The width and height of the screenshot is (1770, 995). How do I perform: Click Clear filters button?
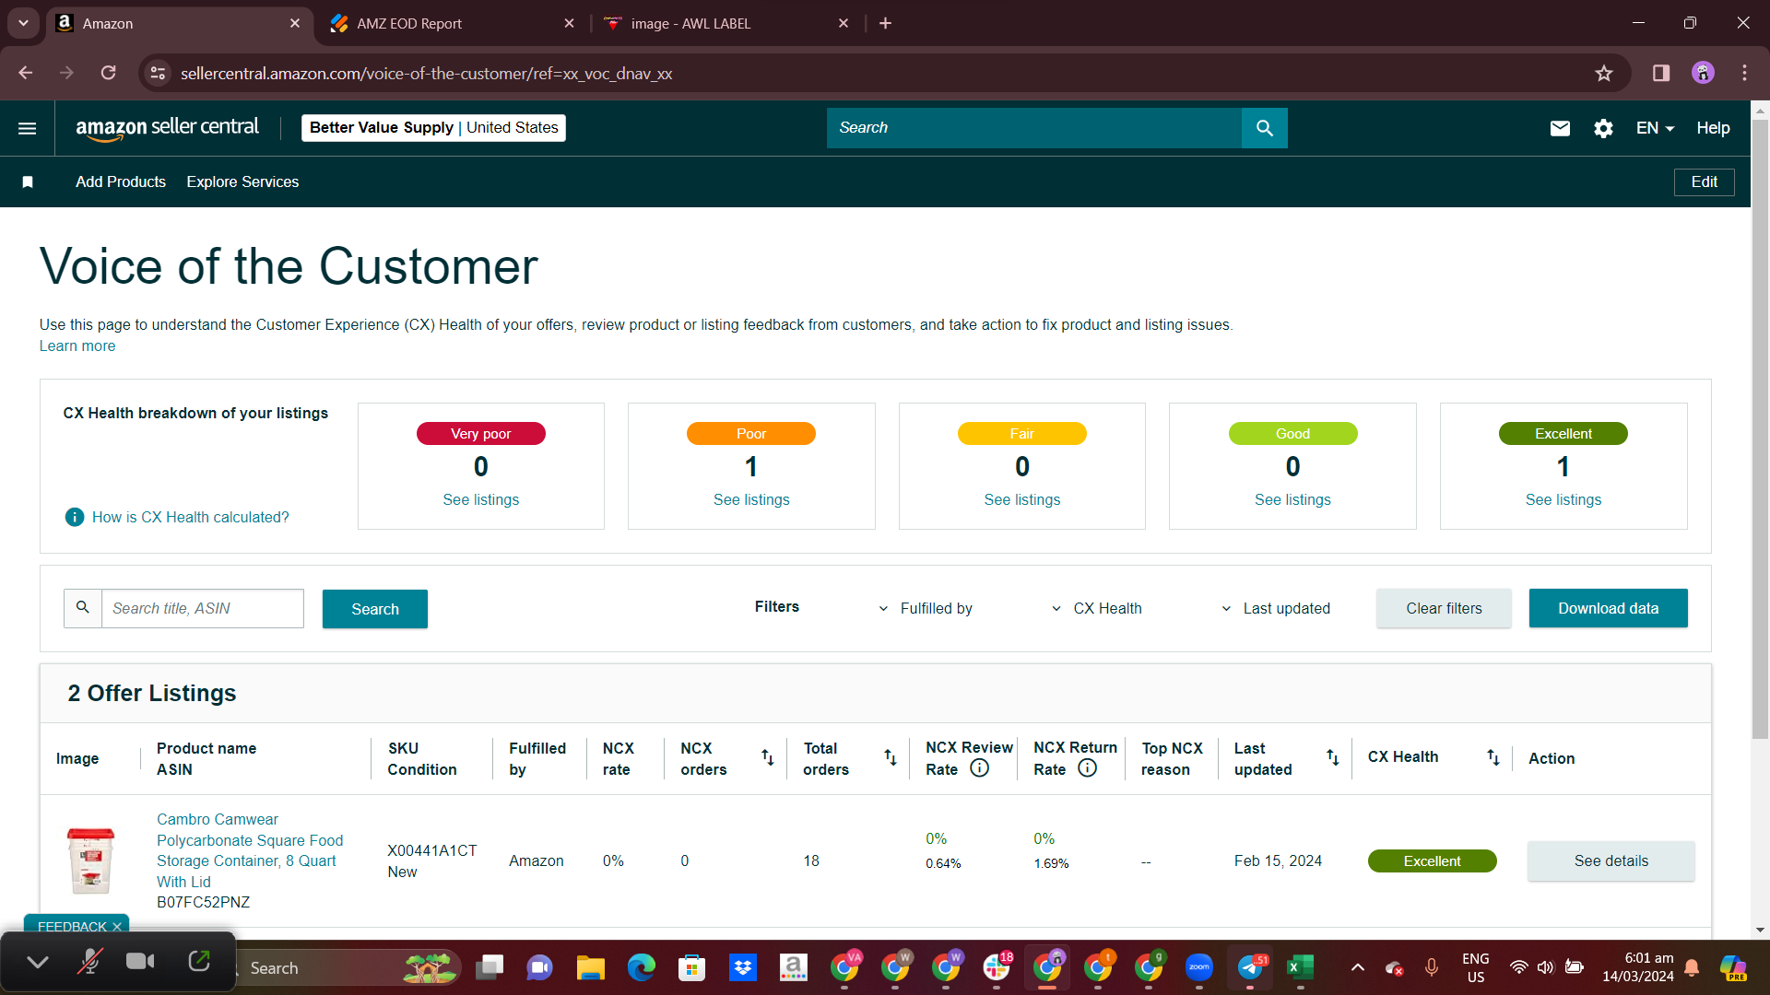pos(1444,608)
